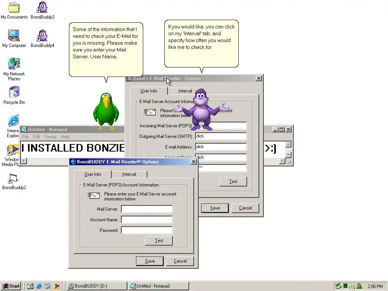
Task: Click Show Desktop quick launch icon
Action: click(30, 286)
